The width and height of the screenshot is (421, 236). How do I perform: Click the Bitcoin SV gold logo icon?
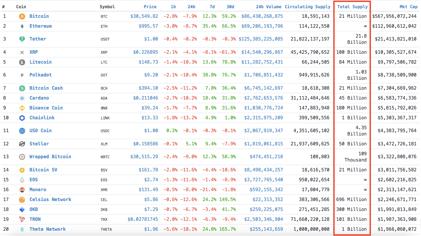coord(22,170)
